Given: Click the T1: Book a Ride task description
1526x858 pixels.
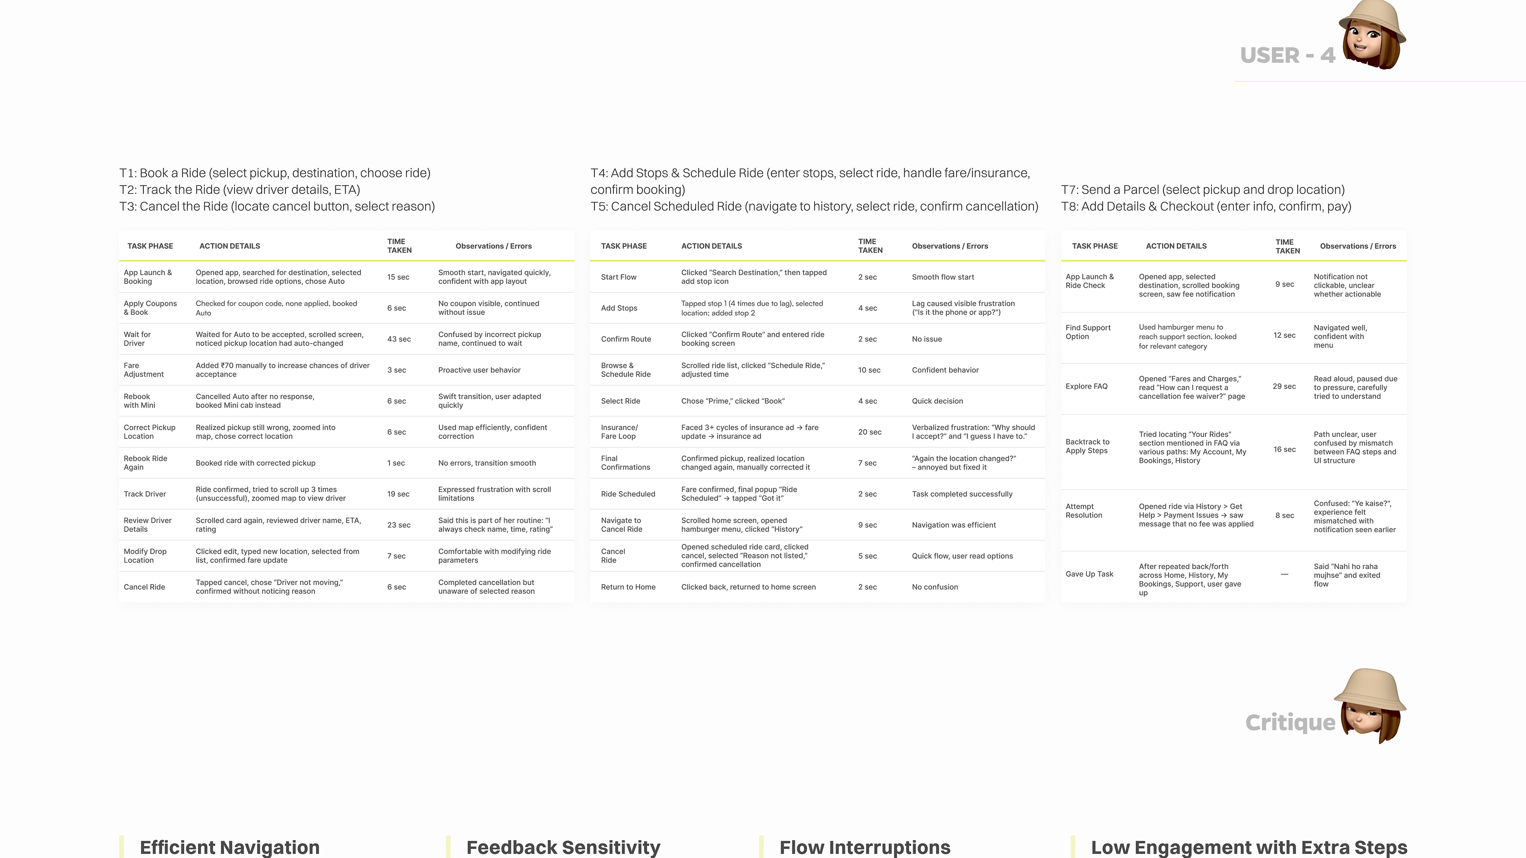Looking at the screenshot, I should click(x=275, y=173).
